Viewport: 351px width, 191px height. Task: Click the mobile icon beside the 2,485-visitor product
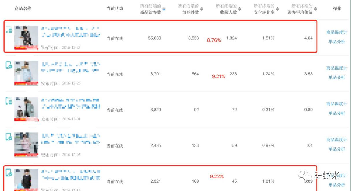tap(9, 137)
